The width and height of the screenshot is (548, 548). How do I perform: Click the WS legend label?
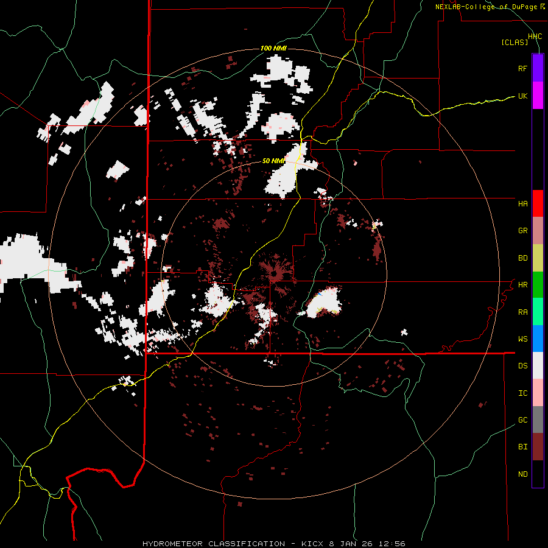point(523,339)
